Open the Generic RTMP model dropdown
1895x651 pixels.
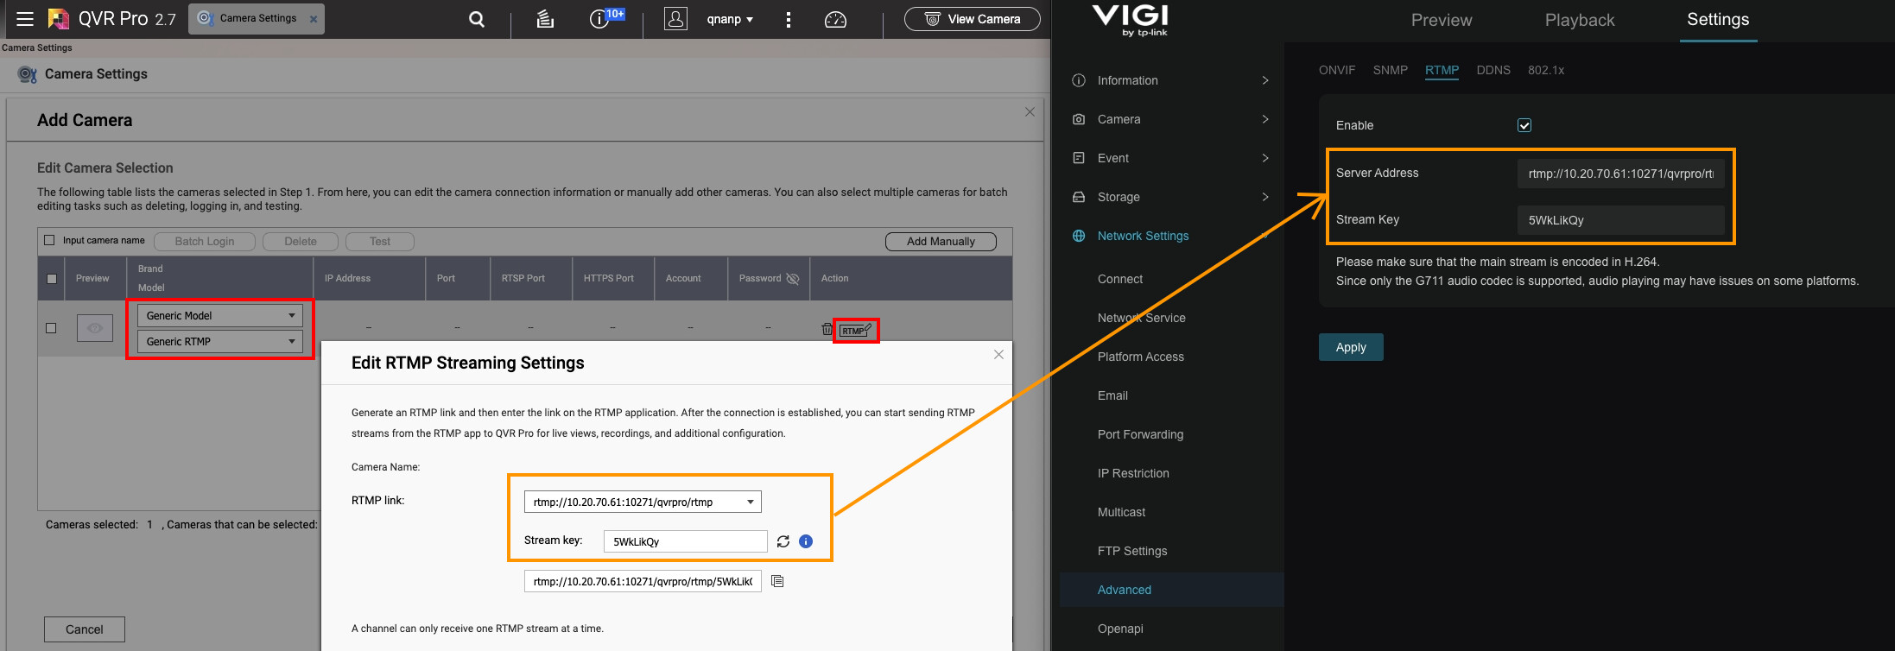pyautogui.click(x=220, y=342)
